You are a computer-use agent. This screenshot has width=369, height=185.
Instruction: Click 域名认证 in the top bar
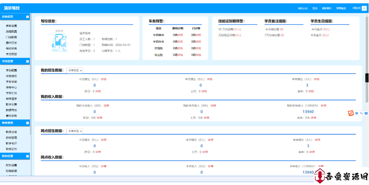[x=303, y=8]
